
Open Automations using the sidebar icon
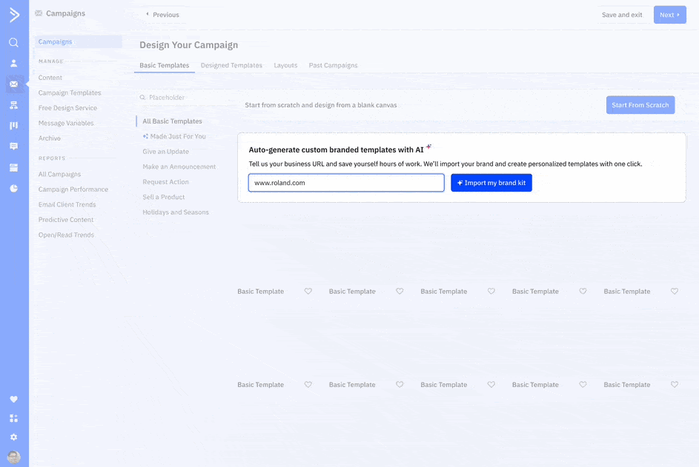(13, 104)
